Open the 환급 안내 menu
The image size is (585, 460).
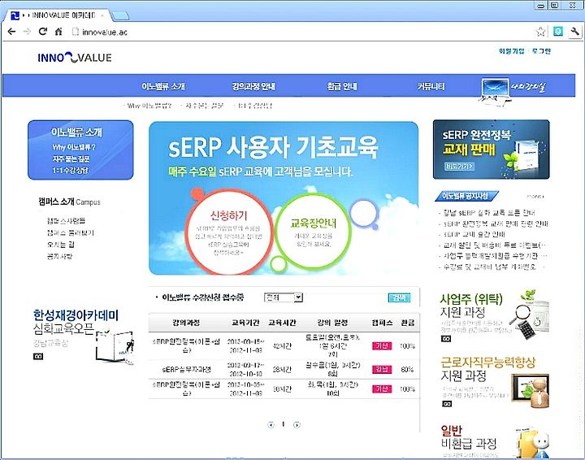pos(342,86)
